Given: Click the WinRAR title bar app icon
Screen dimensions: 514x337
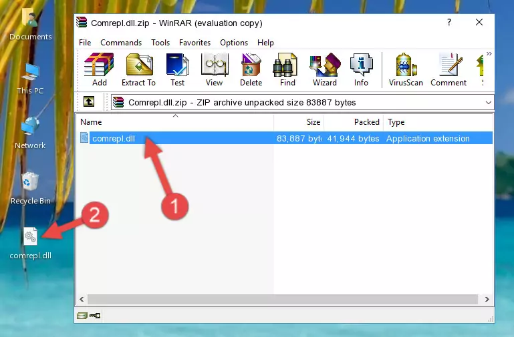Looking at the screenshot, I should [82, 23].
